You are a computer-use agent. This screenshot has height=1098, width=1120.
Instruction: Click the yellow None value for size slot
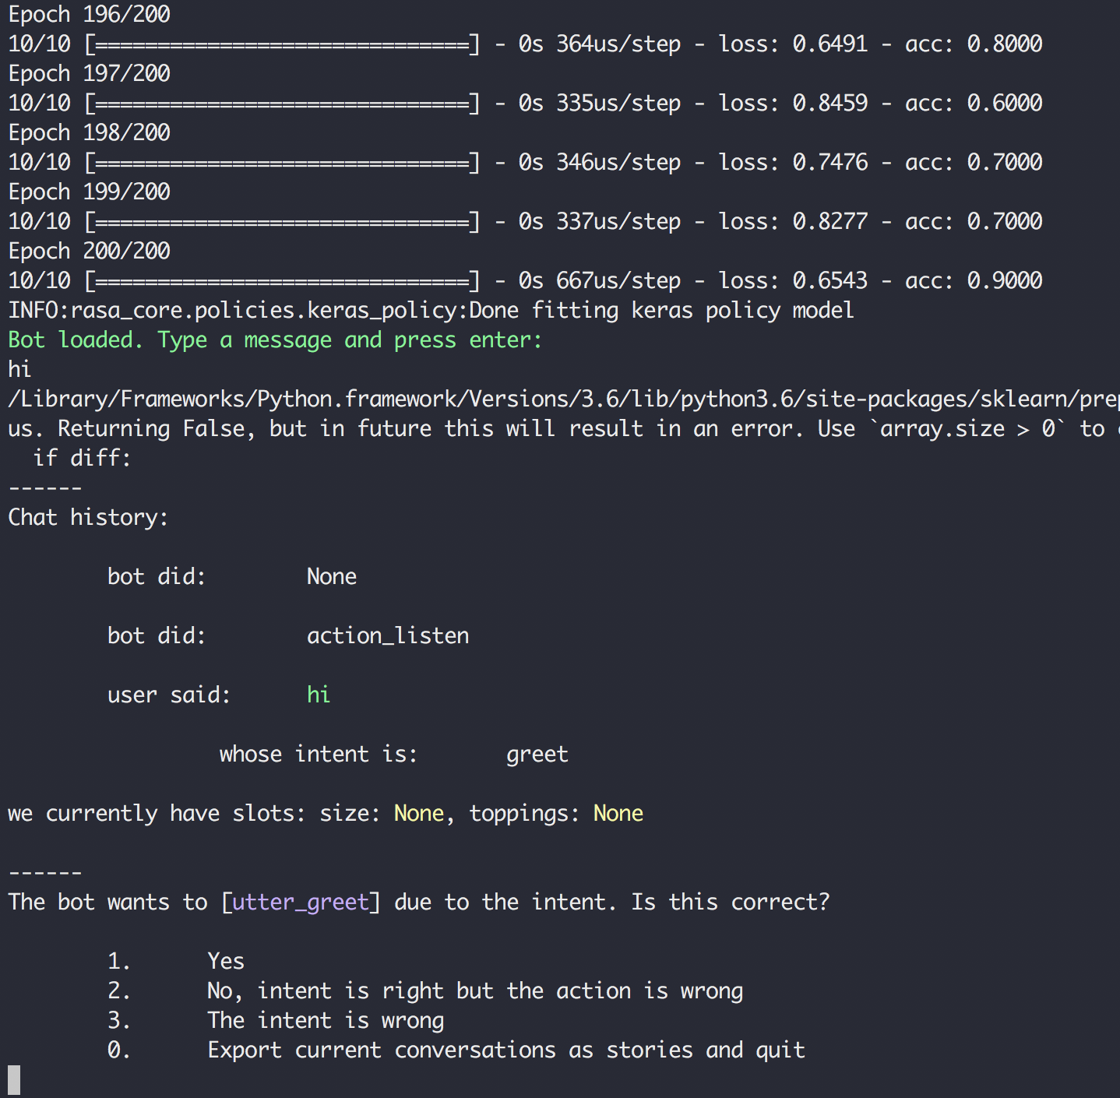pyautogui.click(x=418, y=813)
